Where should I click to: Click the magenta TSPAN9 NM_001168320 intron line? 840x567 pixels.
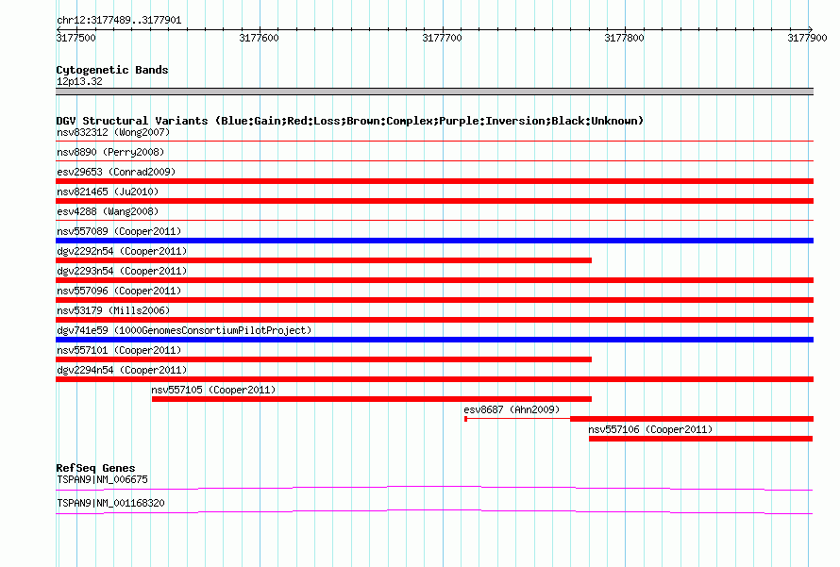[434, 511]
